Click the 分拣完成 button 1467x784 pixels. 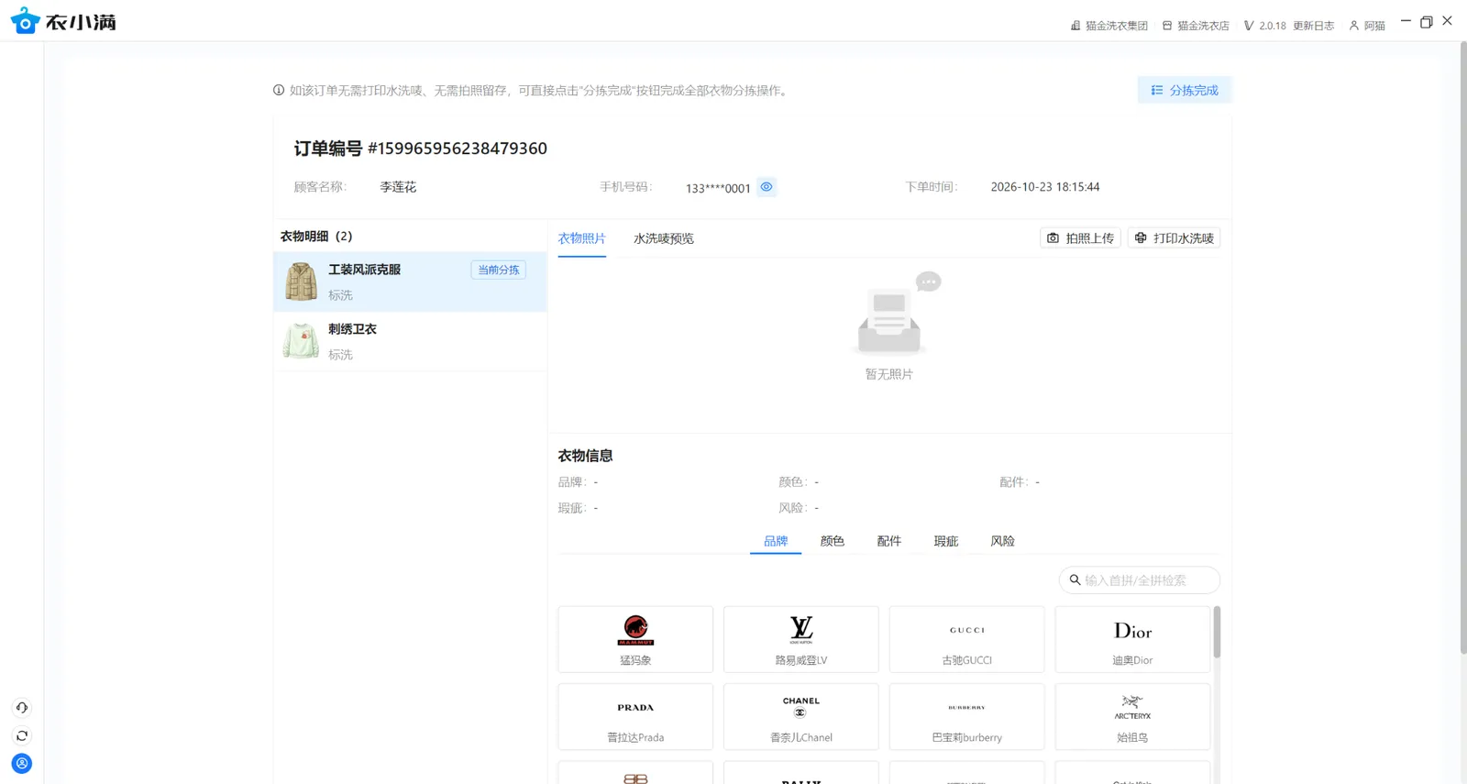pyautogui.click(x=1185, y=90)
